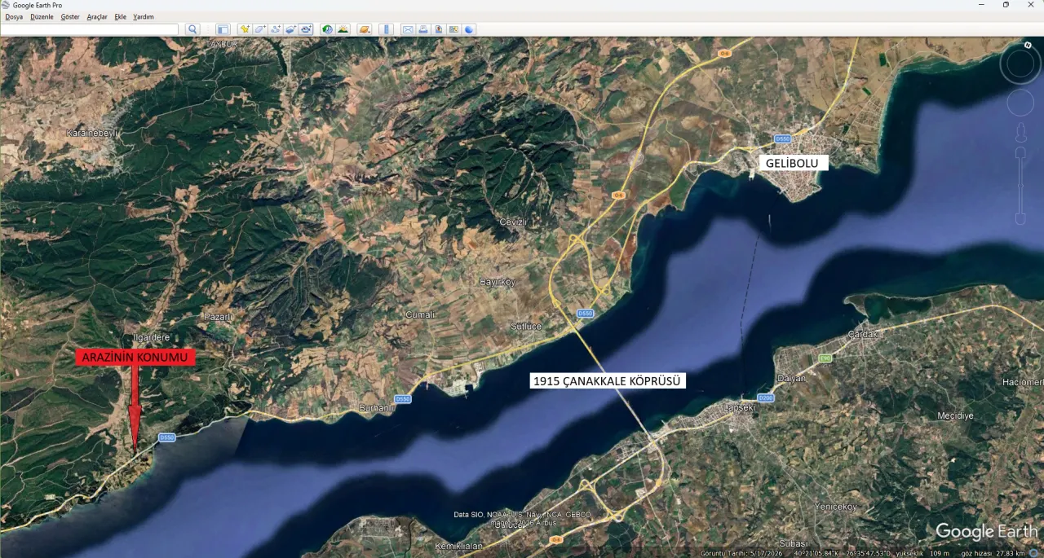
Task: Click the Look joystick ring
Action: pos(1020,65)
